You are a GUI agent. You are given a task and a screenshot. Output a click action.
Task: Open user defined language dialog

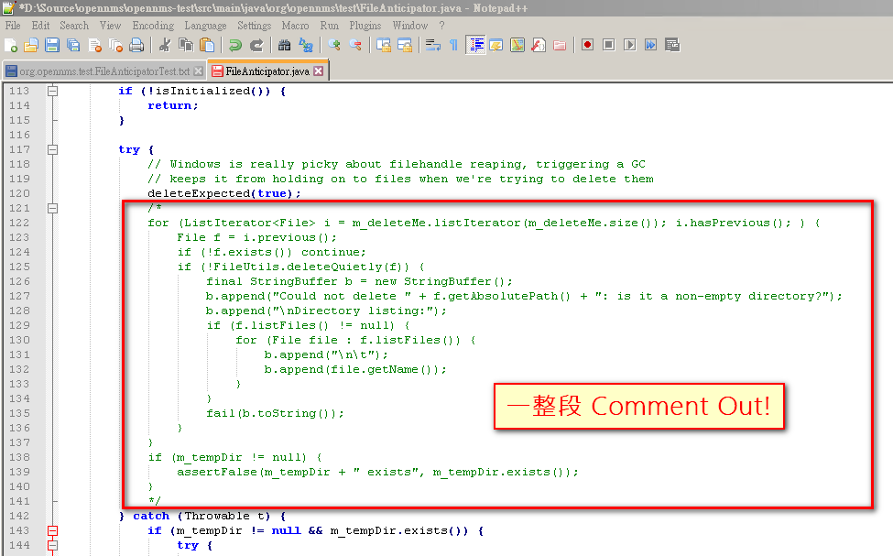496,45
